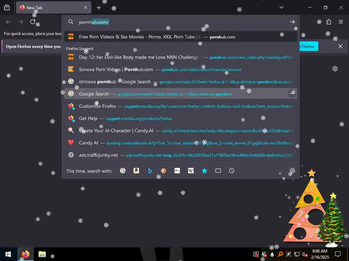Search this time with Google

(x=123, y=171)
